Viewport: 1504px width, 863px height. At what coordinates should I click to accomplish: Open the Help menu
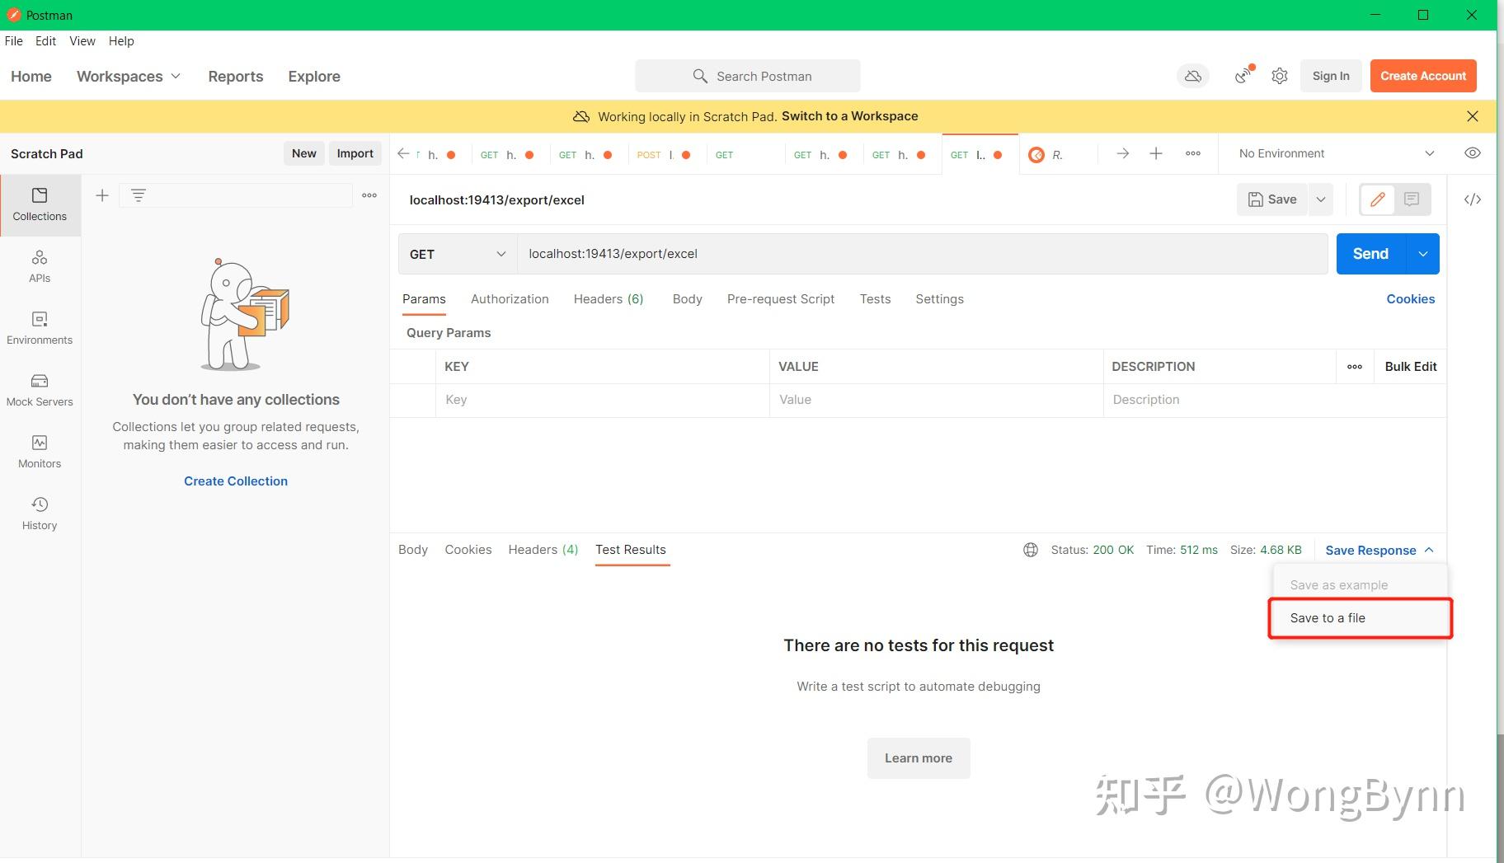pyautogui.click(x=121, y=41)
